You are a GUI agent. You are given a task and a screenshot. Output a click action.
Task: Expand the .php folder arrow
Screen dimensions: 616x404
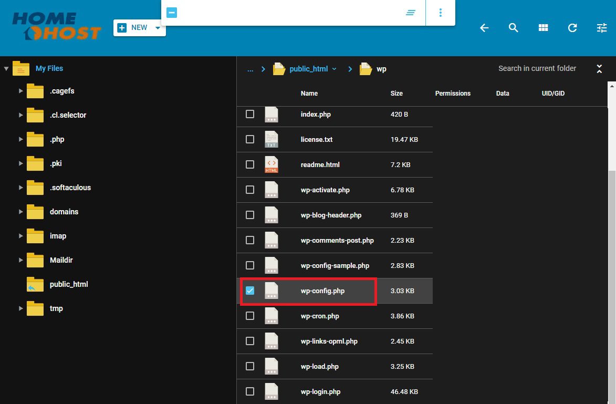(x=20, y=139)
